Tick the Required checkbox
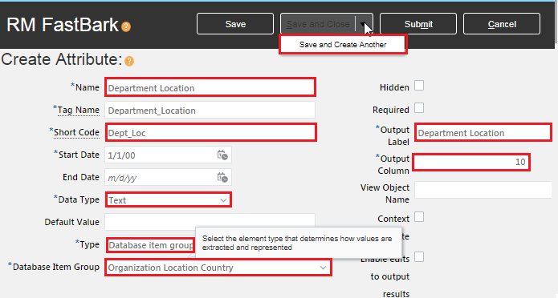The image size is (558, 298). 419,107
